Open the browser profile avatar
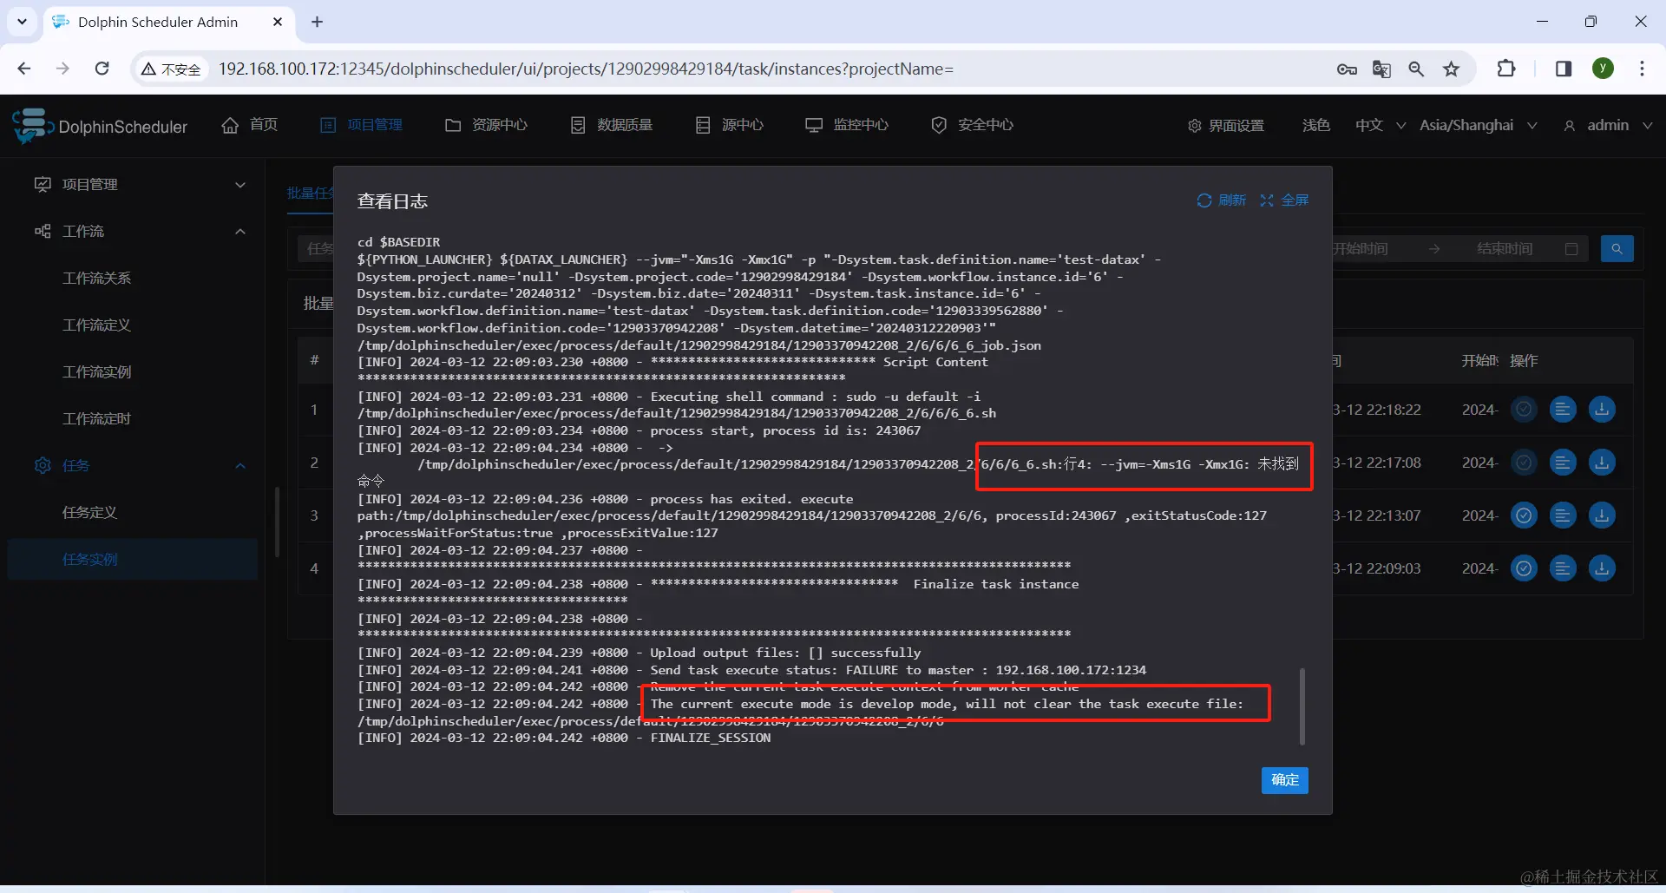Screen dimensions: 1666x893 1604,69
